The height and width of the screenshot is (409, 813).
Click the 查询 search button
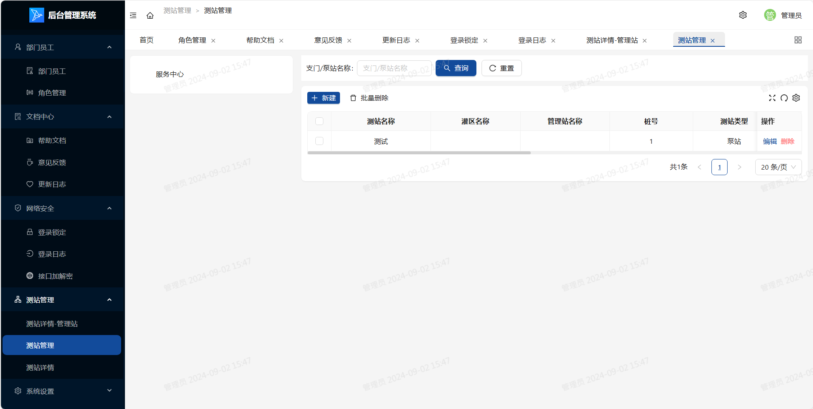[x=456, y=68]
